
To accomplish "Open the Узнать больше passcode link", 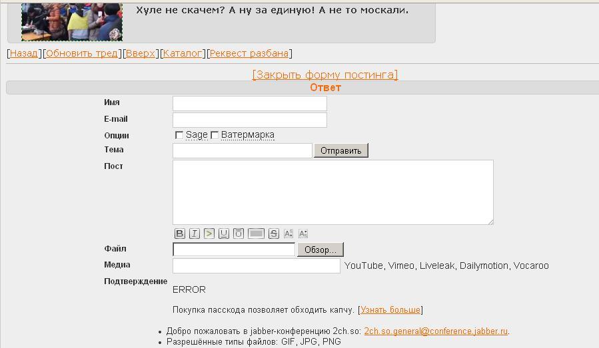I will coord(390,310).
